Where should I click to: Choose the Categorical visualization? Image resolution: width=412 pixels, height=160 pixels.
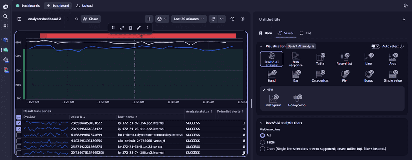320,76
